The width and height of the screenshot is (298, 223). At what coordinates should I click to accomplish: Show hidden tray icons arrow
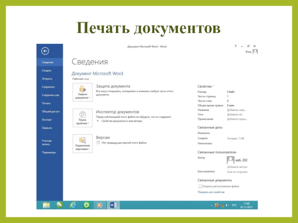(x=211, y=206)
